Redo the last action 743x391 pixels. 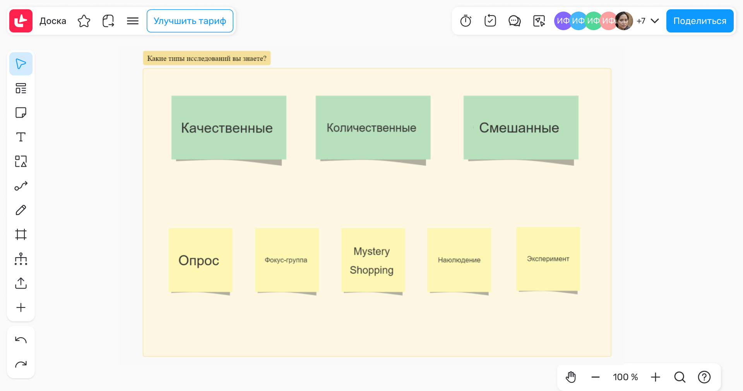(x=21, y=364)
